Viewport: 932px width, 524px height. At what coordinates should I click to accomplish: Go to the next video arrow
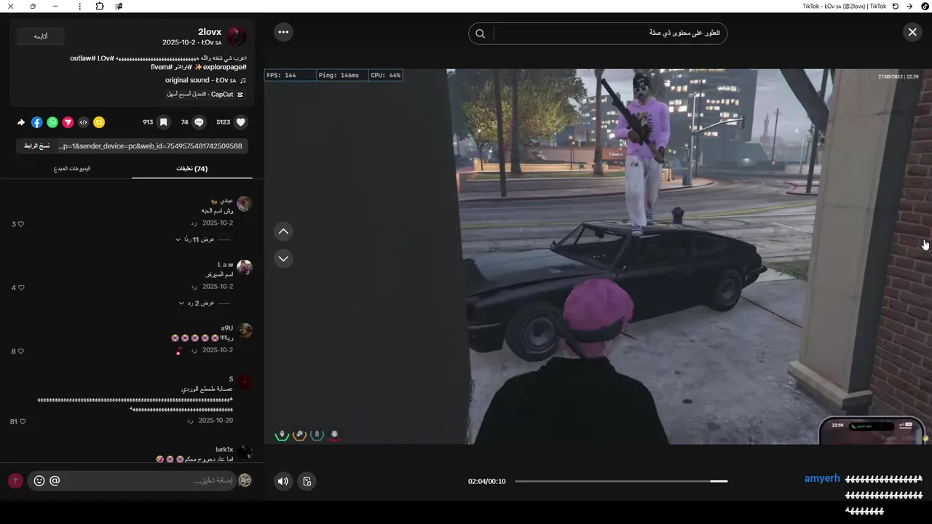click(x=283, y=258)
